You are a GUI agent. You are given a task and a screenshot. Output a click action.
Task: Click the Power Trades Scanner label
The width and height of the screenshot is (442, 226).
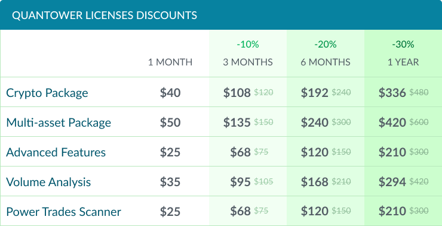(x=64, y=212)
